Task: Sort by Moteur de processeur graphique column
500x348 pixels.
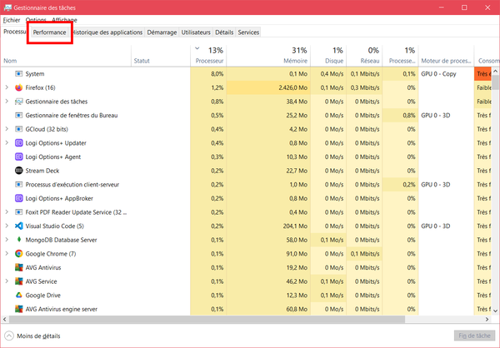Action: [446, 56]
